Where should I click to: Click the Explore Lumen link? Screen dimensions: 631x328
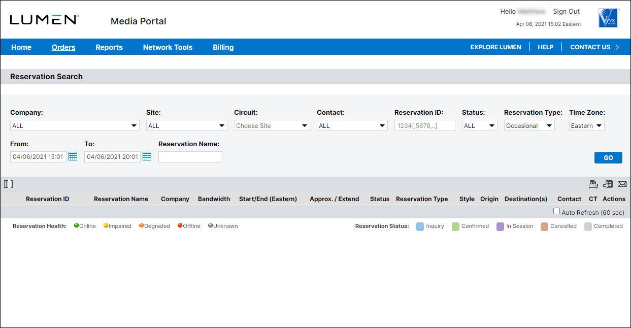pyautogui.click(x=496, y=47)
